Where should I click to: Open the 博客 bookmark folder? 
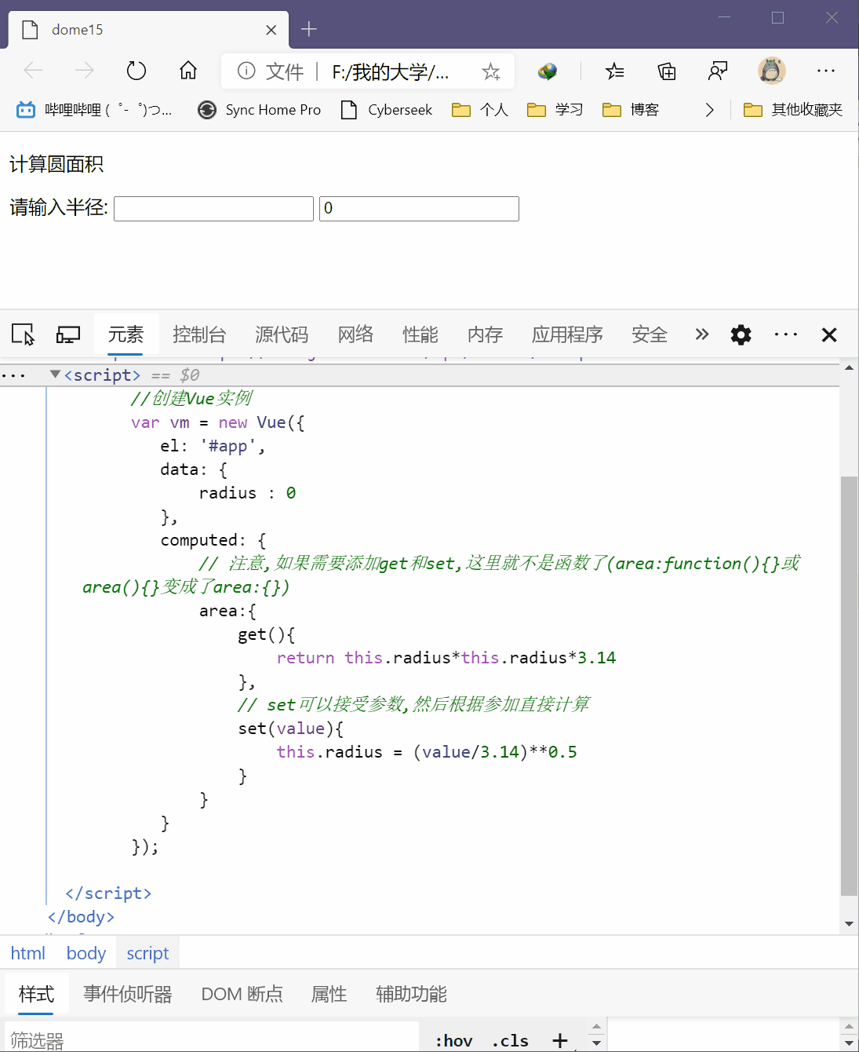click(x=631, y=110)
